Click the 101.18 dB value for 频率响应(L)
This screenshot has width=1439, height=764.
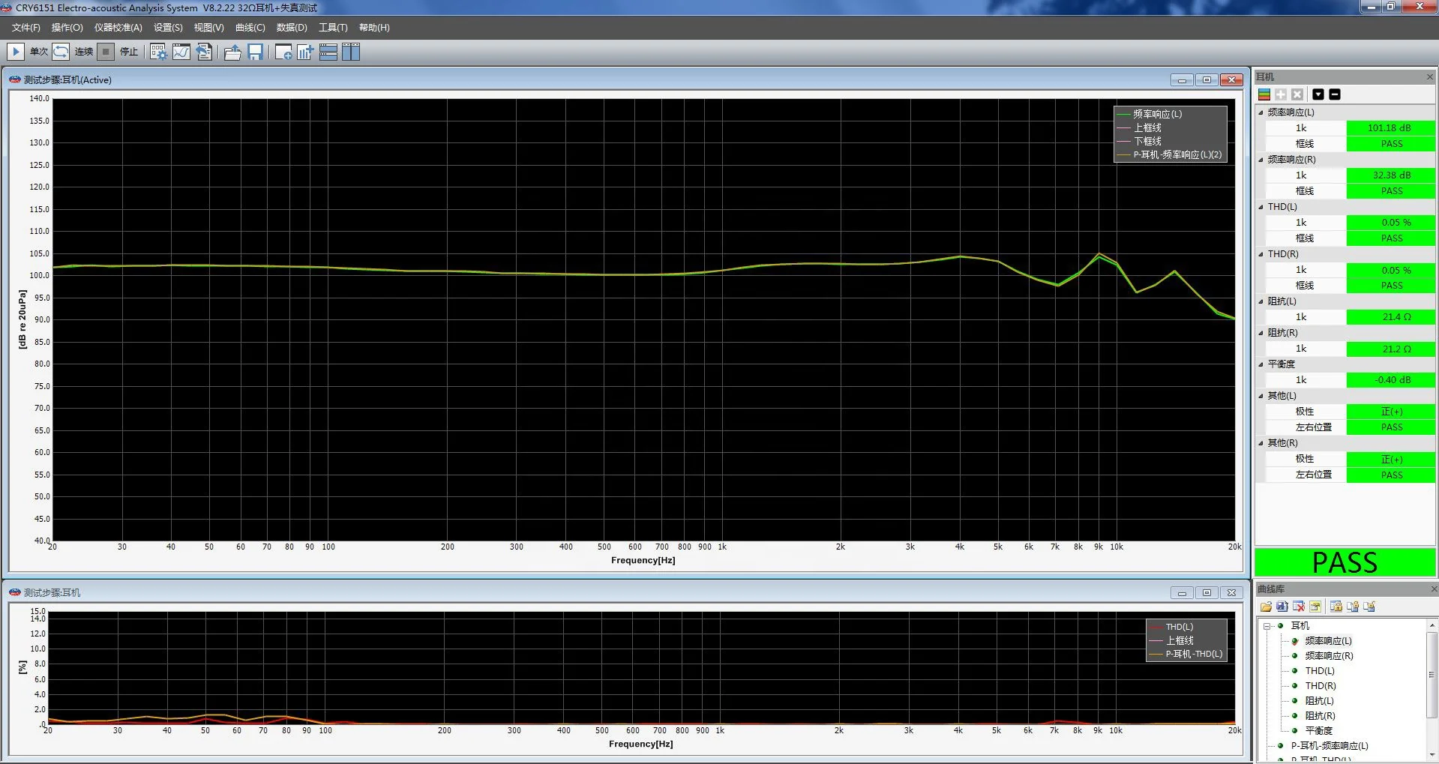pyautogui.click(x=1391, y=128)
